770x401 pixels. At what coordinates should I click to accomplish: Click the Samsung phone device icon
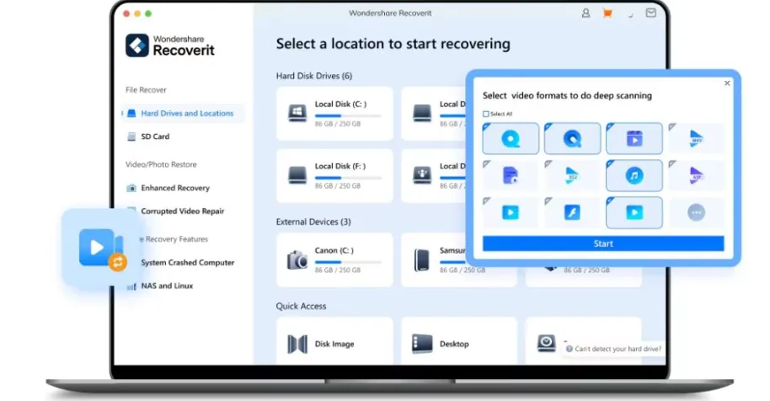coord(422,260)
